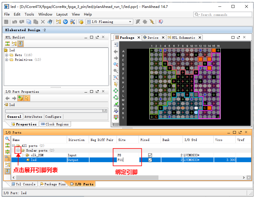Click the select area cursor icon in Package toolbar
255x198 pixels.
[116, 84]
